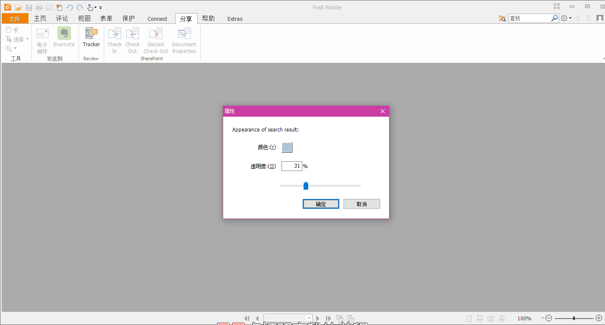The image size is (605, 325).
Task: Click the Undo arrow in quick toolbar
Action: click(x=69, y=7)
